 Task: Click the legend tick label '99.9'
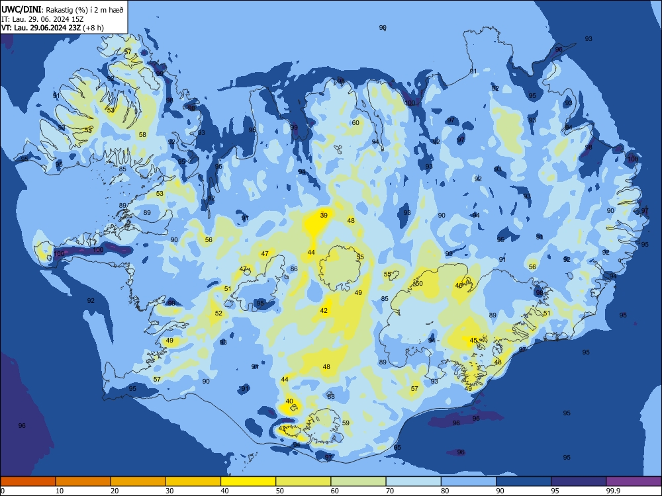coord(612,491)
